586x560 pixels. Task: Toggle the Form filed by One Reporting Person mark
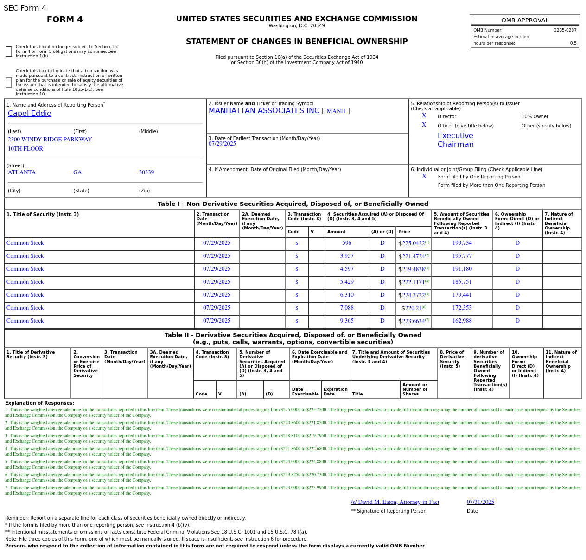424,177
